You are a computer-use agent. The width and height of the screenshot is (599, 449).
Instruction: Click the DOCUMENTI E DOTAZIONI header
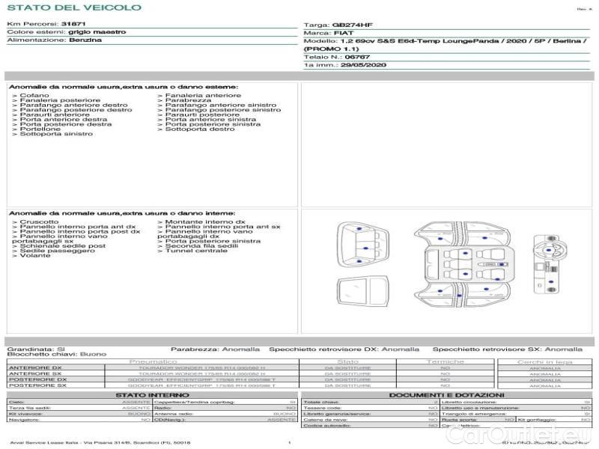tap(446, 394)
